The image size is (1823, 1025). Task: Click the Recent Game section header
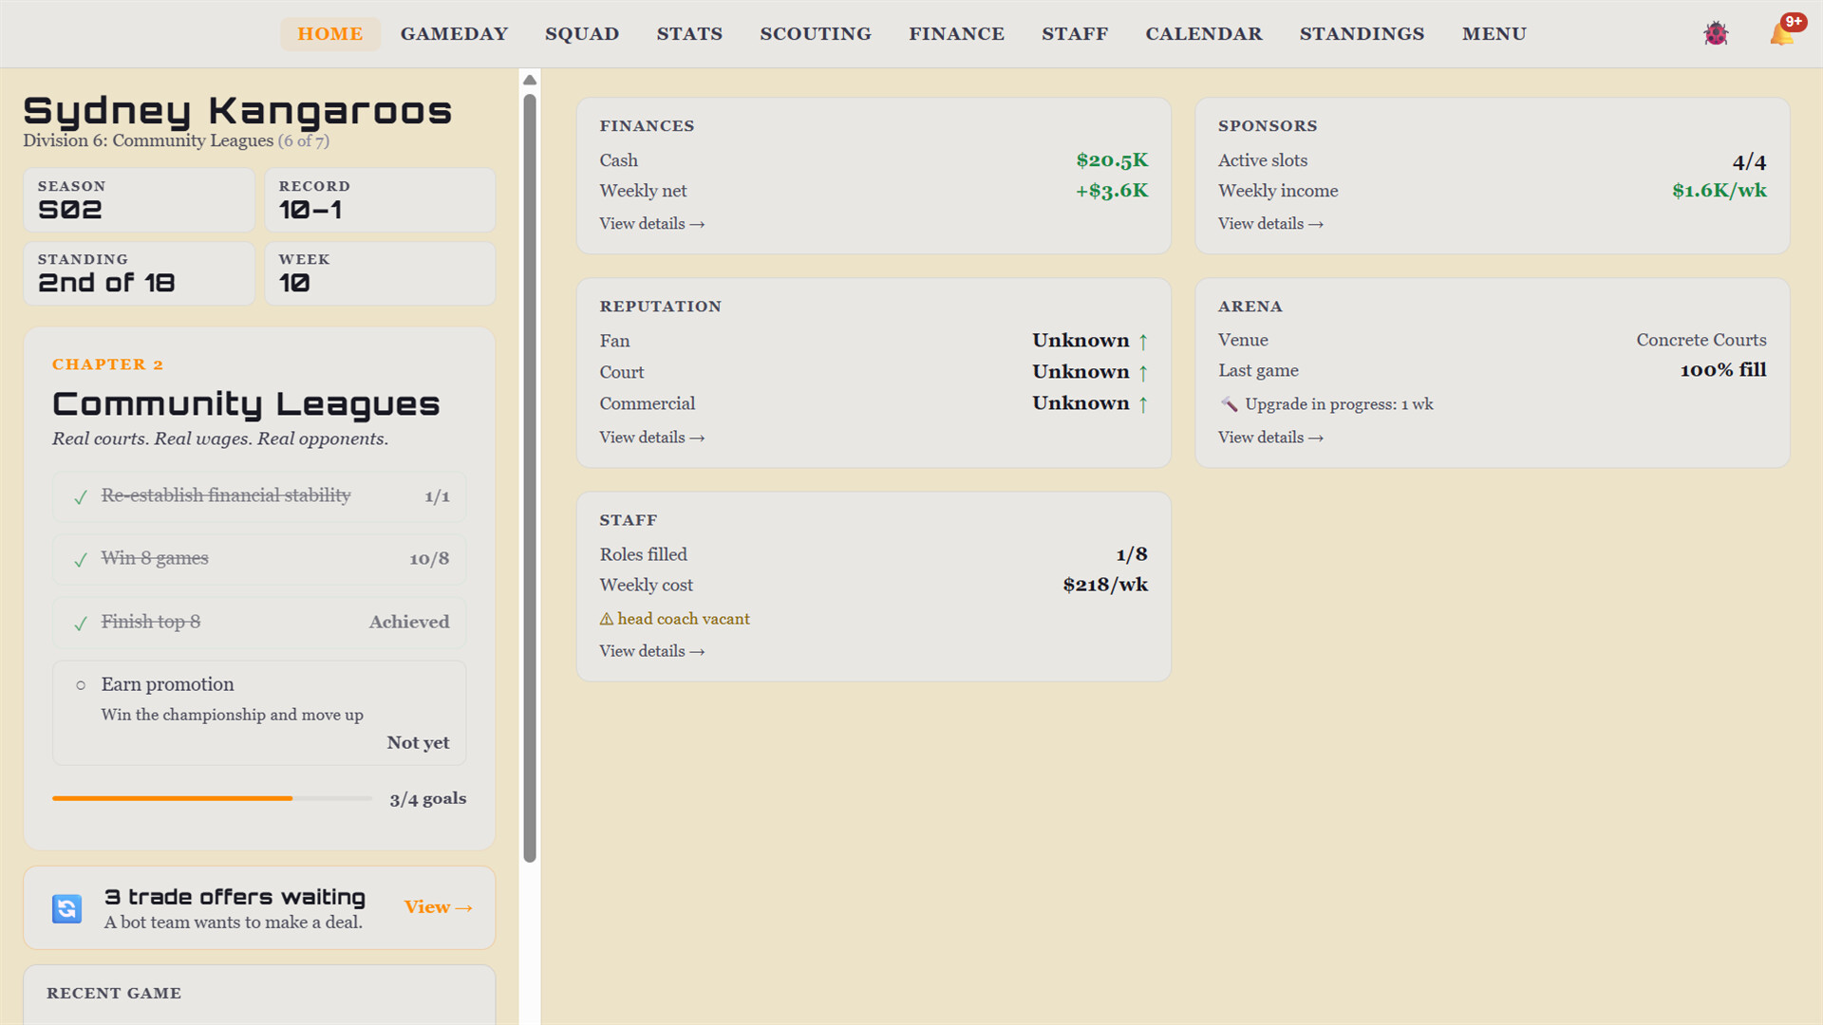coord(114,993)
